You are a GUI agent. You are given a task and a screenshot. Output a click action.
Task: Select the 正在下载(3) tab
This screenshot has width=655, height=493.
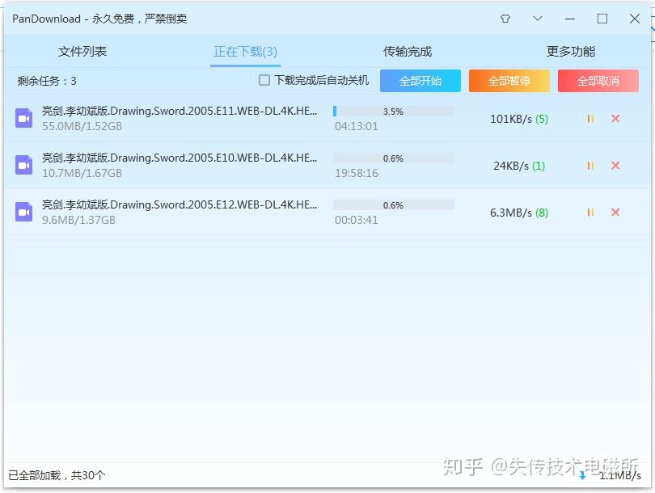(245, 52)
